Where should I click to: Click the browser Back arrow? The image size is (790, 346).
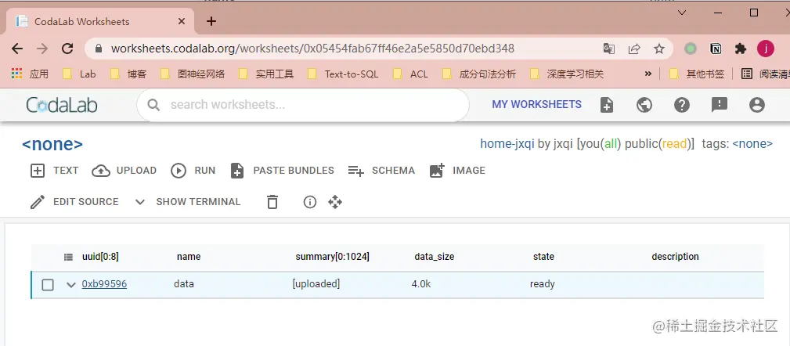point(17,49)
